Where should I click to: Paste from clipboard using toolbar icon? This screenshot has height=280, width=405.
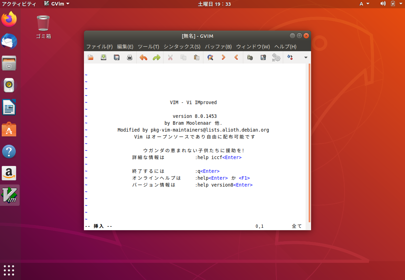[196, 57]
